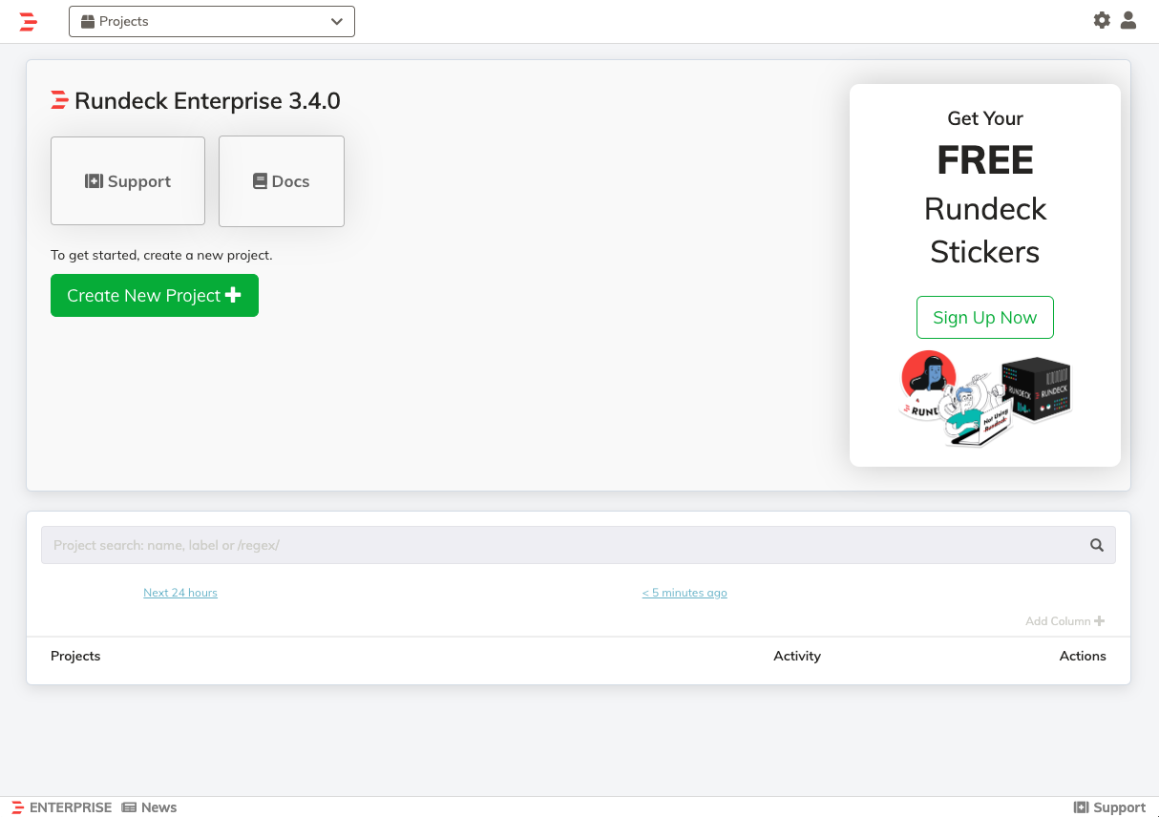This screenshot has height=817, width=1159.
Task: Open the user profile menu
Action: (1128, 20)
